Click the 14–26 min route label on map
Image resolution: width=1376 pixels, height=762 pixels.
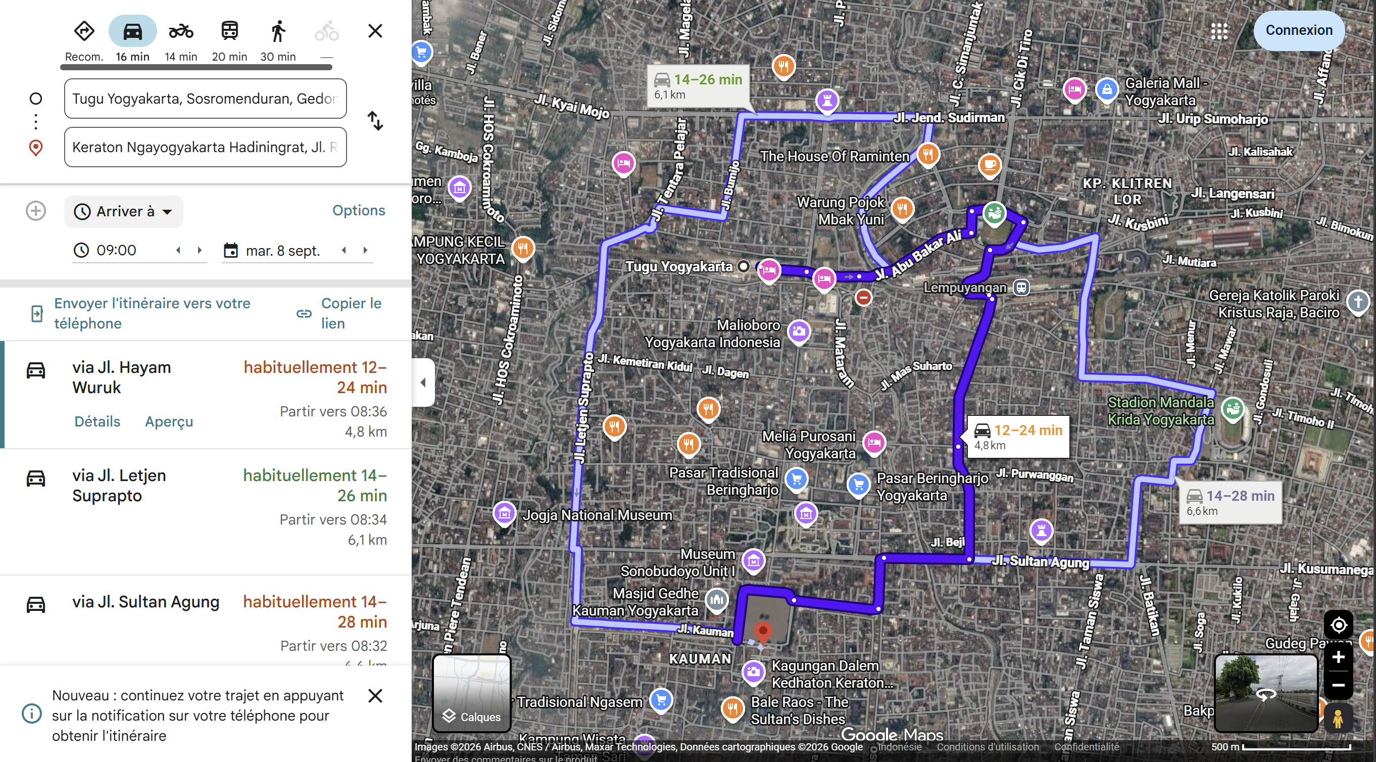point(698,86)
